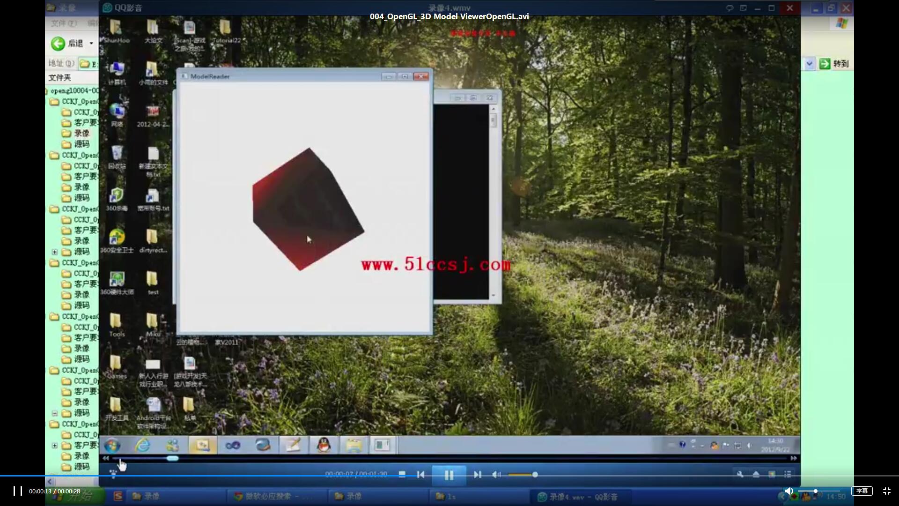This screenshot has height=506, width=899.
Task: Collapse the 源码 folder minus sign
Action: (55, 413)
